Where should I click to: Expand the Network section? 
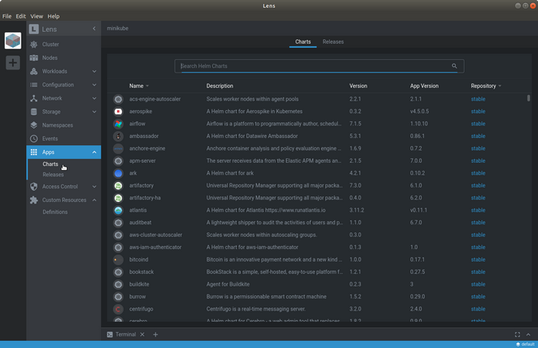94,98
